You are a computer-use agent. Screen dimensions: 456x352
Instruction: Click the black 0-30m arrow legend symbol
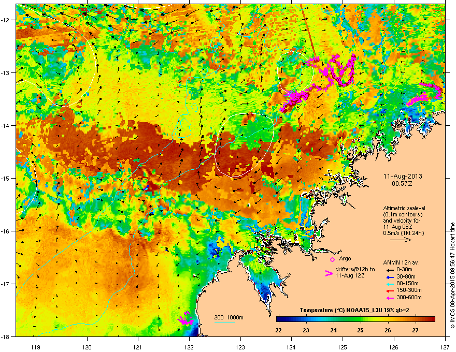click(389, 270)
